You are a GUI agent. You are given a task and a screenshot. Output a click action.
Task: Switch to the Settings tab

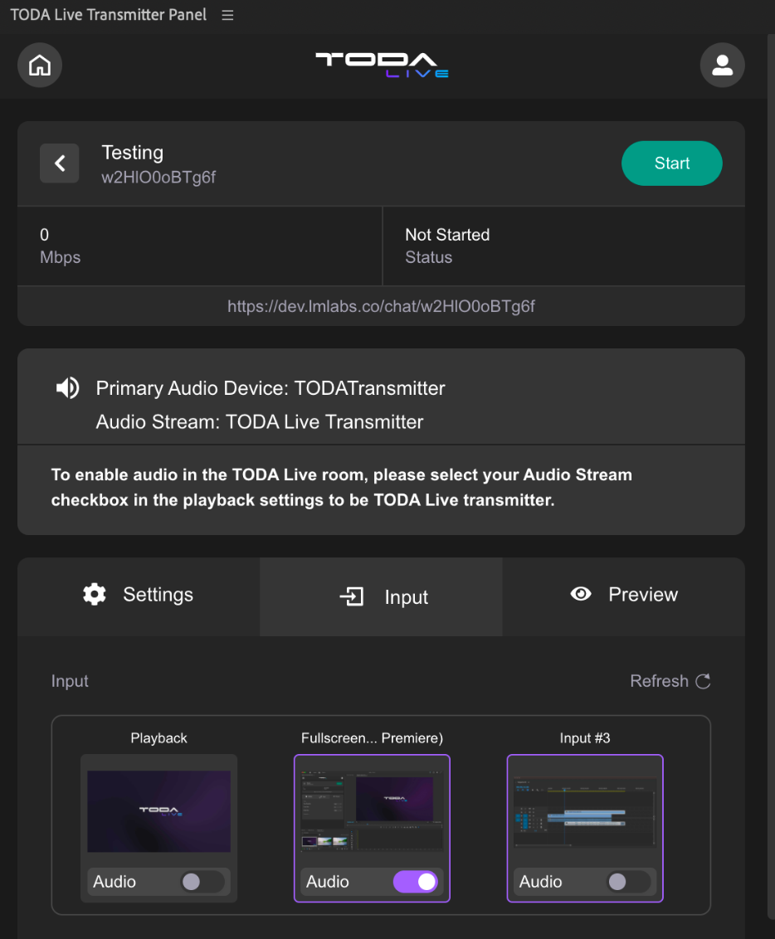(x=139, y=596)
